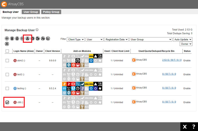This screenshot has width=198, height=131.
Task: Click help icon beside Manage Backup User
Action: (37, 30)
